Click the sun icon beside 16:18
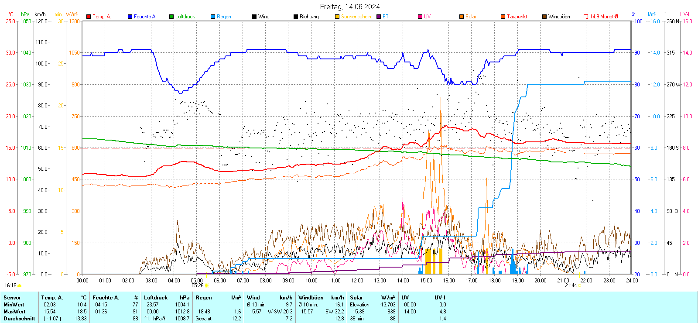The image size is (698, 323). [19, 285]
